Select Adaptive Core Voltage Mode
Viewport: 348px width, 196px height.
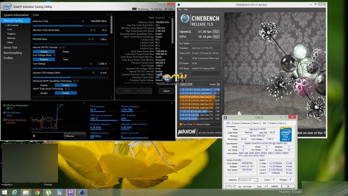point(44,59)
